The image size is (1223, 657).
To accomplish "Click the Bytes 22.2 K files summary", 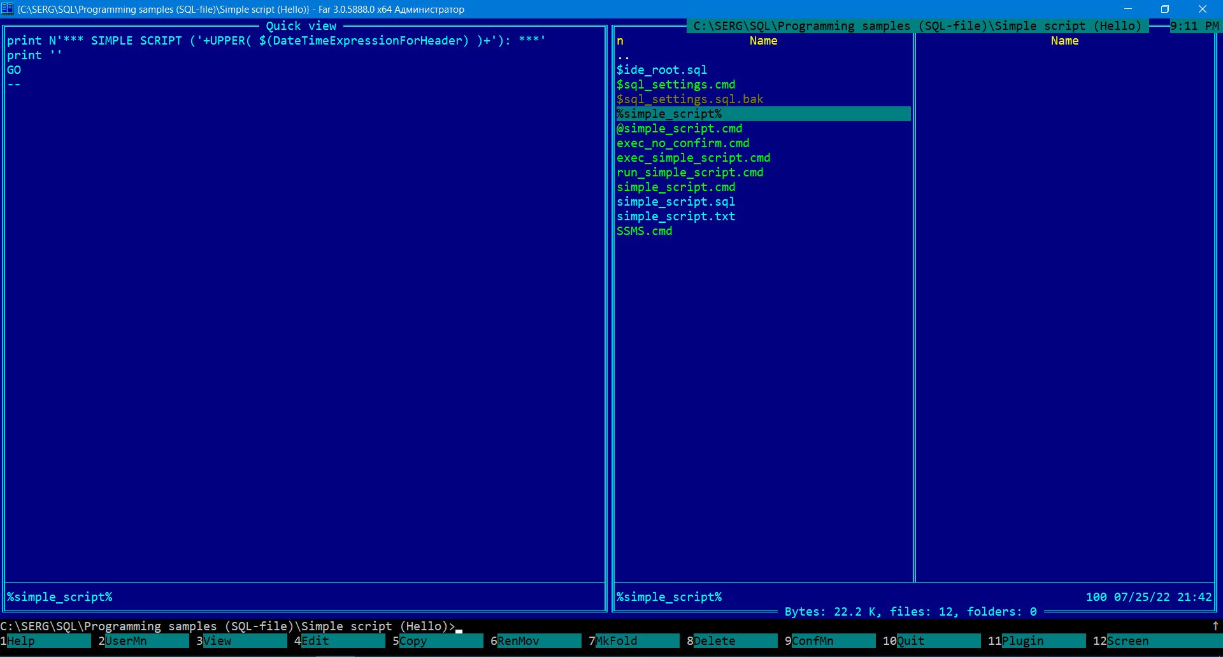I will tap(910, 612).
